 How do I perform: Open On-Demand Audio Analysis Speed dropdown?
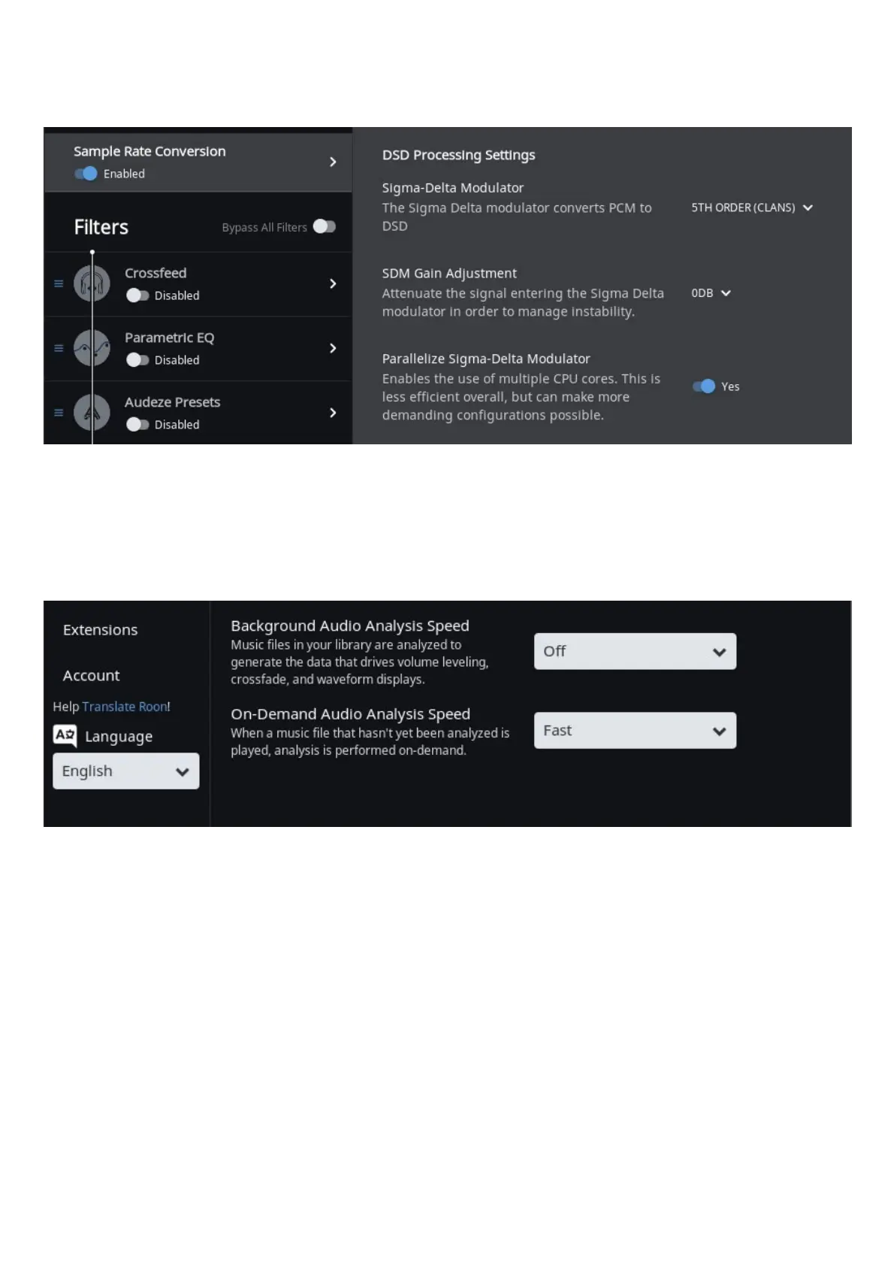pos(635,730)
